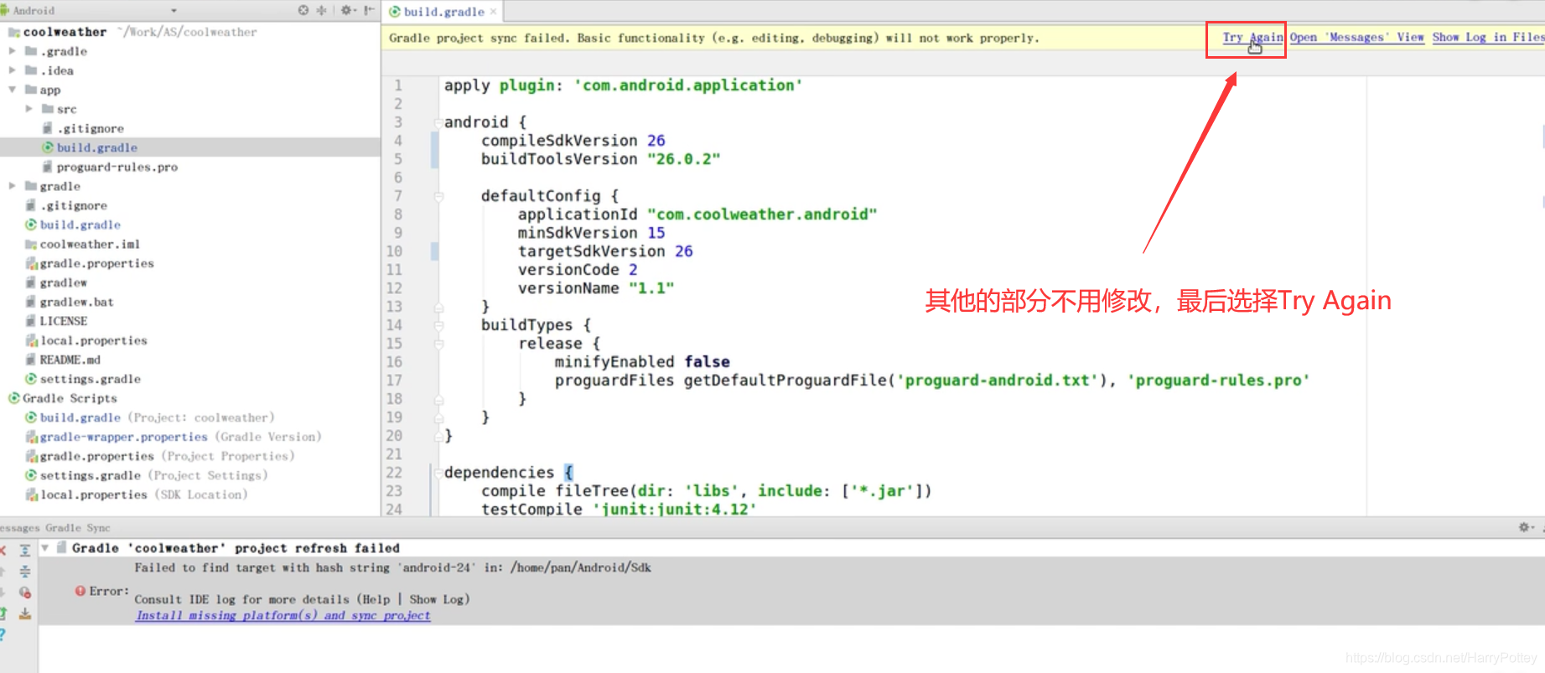Click the green export arrow icon in Messages panel

[x=3, y=613]
